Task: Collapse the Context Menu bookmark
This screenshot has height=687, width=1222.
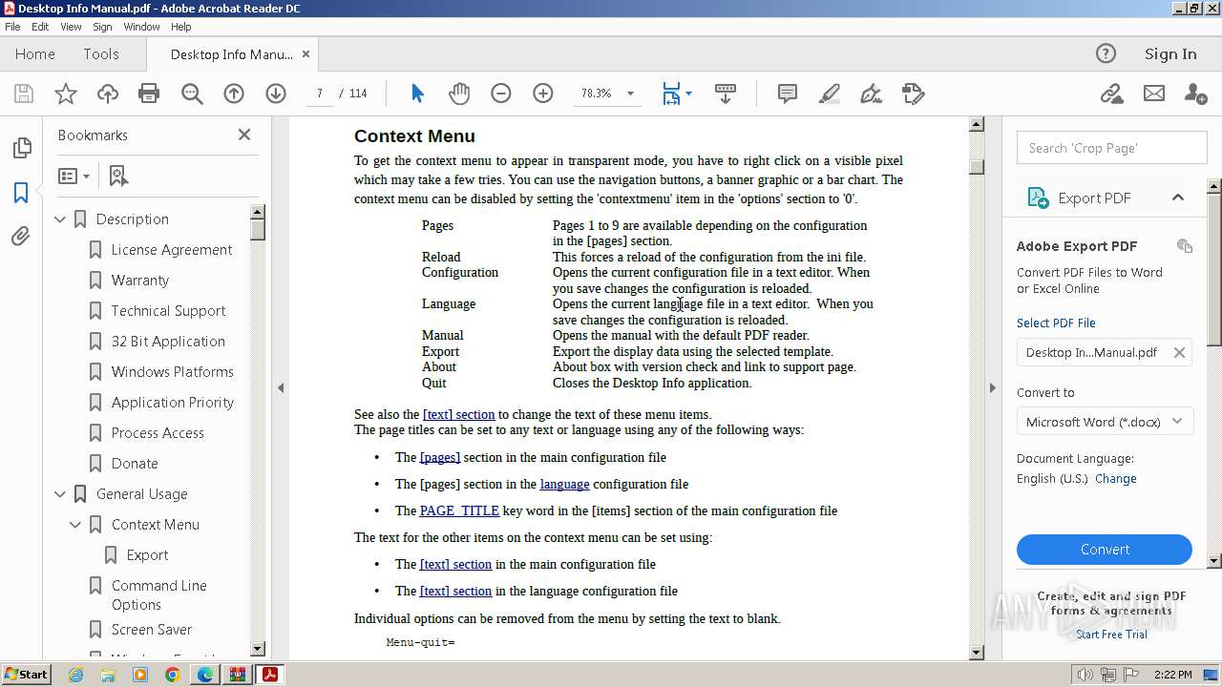Action: pos(75,525)
